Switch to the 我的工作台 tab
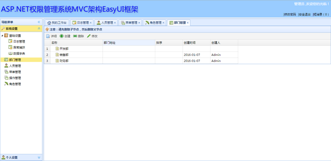Viewport: 331px width, 161px height. [57, 23]
